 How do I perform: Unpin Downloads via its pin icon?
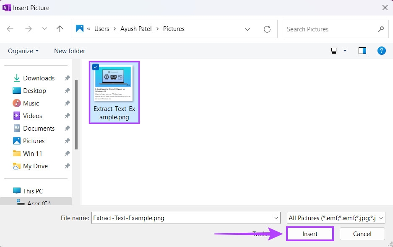point(67,78)
